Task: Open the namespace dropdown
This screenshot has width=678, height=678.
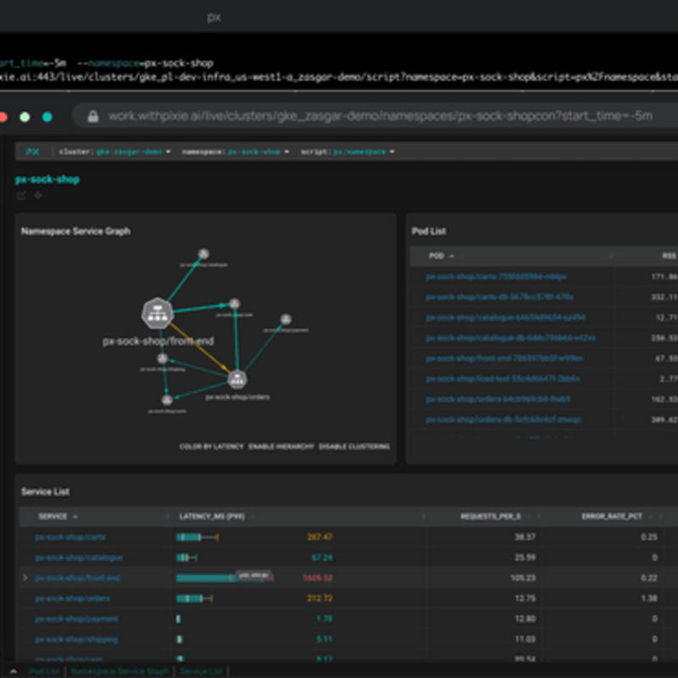Action: [236, 152]
